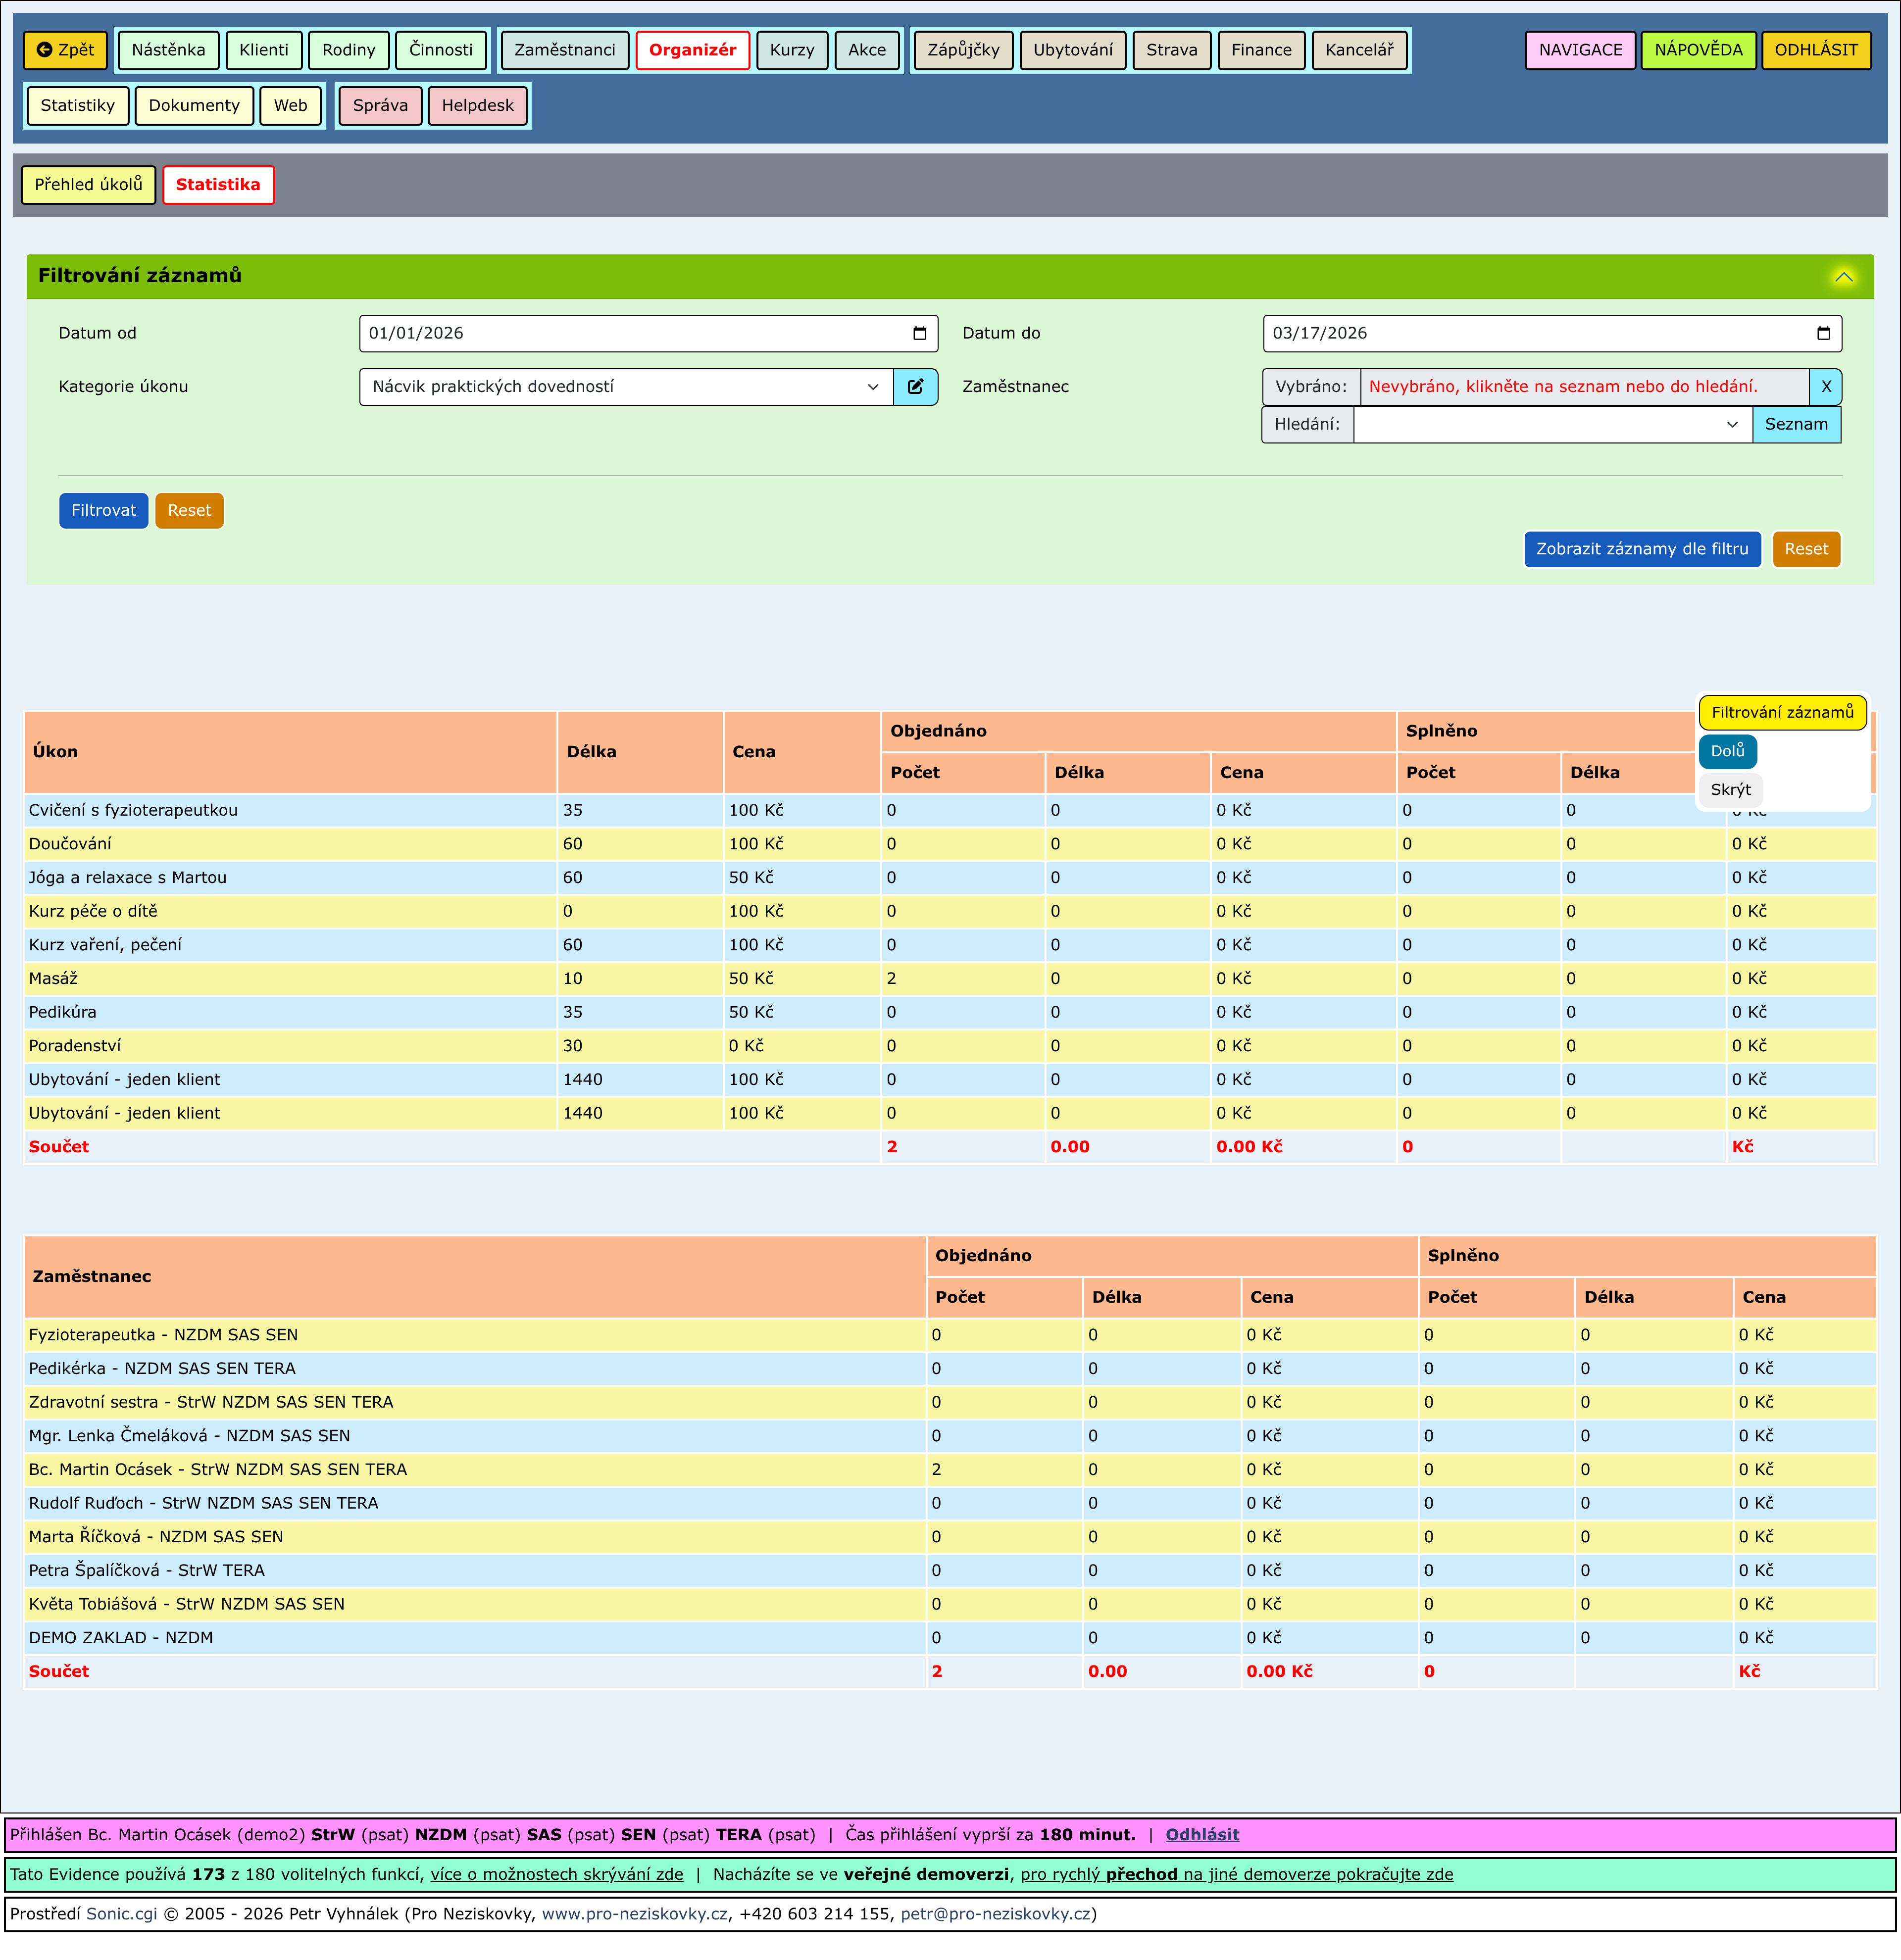This screenshot has height=1960, width=1901.
Task: Switch to the Přehled úkolů tab
Action: pos(88,185)
